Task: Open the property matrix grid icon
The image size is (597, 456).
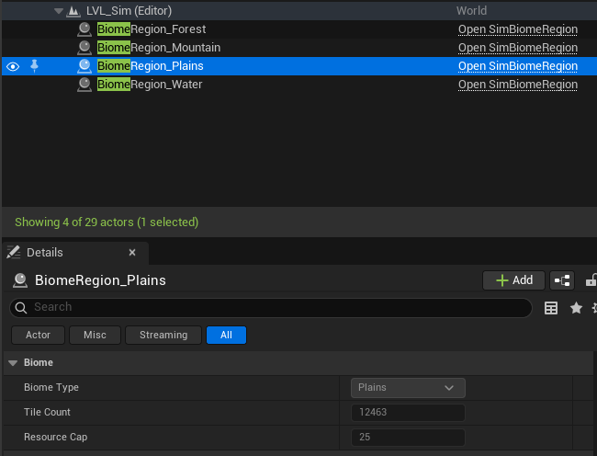Action: tap(551, 308)
